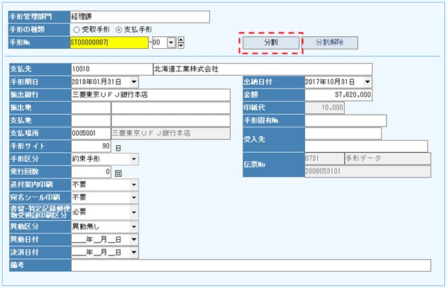This screenshot has width=447, height=288.
Task: Click the spinner beside the 手形No. suffix
Action: 181,43
